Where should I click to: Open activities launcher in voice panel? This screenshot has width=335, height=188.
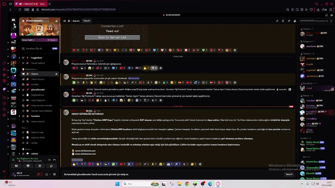coord(40,166)
